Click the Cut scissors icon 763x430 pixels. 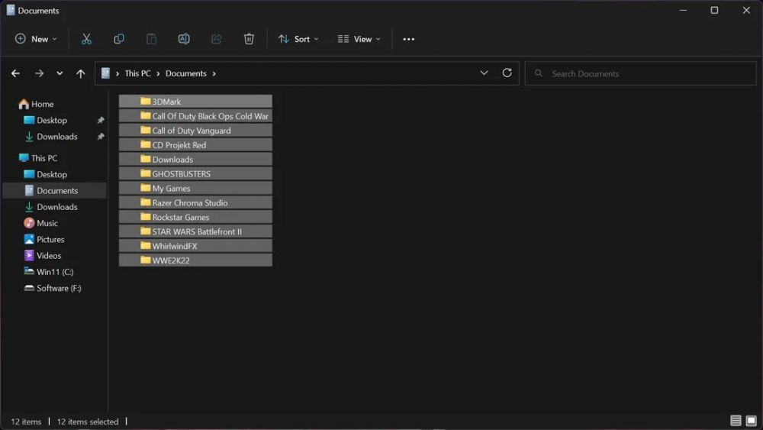pos(86,39)
